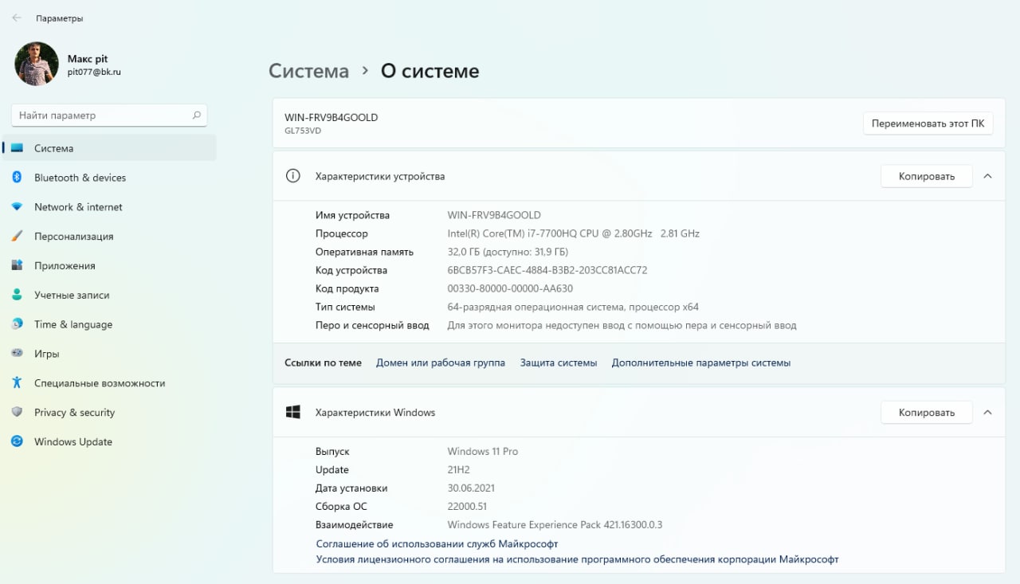Collapse the Характеристики устройства section chevron

tap(987, 176)
